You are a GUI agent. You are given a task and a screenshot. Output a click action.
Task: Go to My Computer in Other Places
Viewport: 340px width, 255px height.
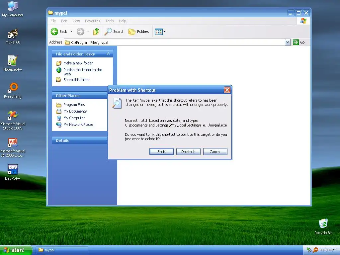(x=70, y=118)
